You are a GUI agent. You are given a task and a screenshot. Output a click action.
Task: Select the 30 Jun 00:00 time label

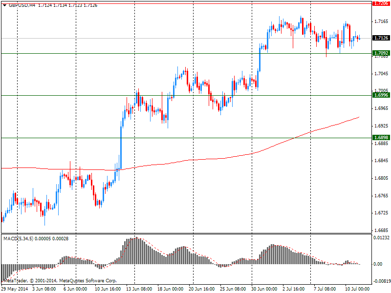tap(264, 289)
